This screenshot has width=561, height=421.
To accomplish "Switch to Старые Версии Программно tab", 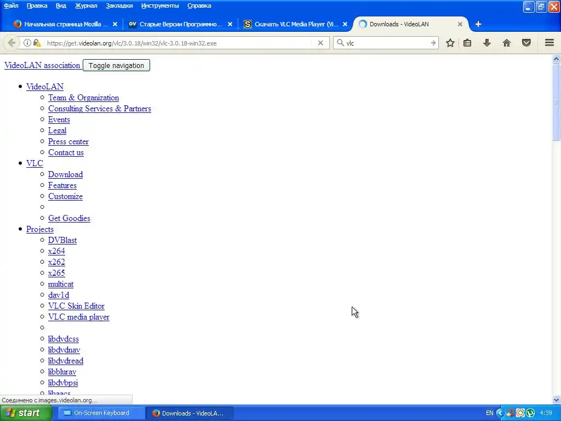I will (180, 24).
